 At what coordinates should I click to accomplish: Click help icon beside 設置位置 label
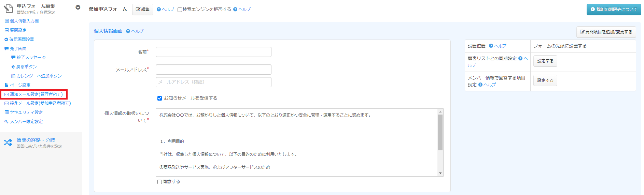point(491,46)
